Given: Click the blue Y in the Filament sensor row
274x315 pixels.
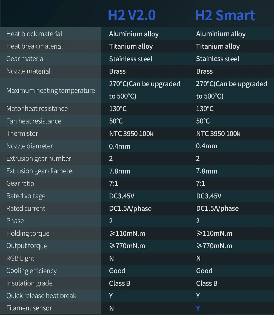Looking at the screenshot, I should click(x=198, y=308).
